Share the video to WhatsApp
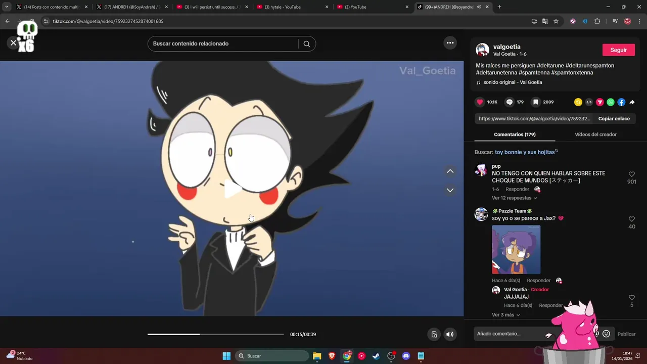 click(611, 102)
